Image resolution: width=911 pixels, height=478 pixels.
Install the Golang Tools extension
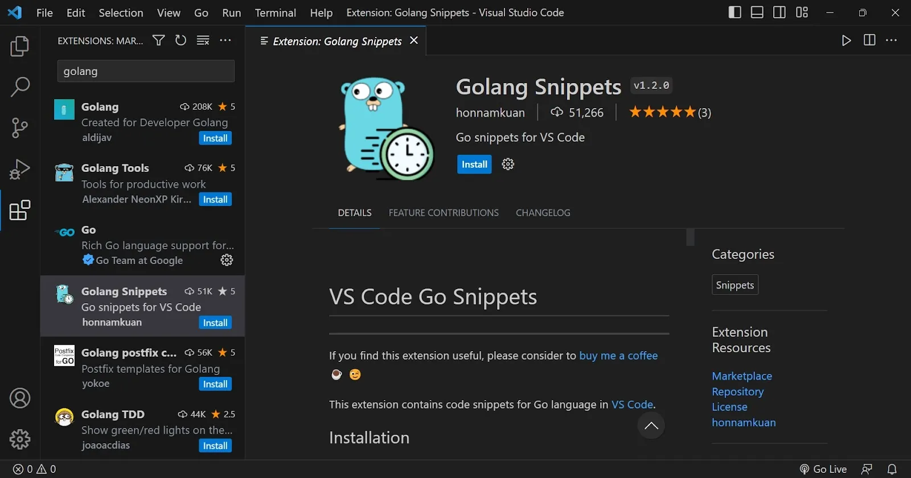click(x=215, y=200)
